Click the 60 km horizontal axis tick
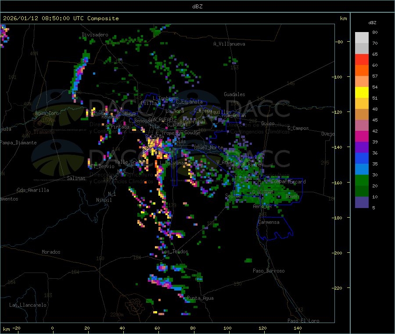The height and width of the screenshot is (334, 395). (157, 328)
